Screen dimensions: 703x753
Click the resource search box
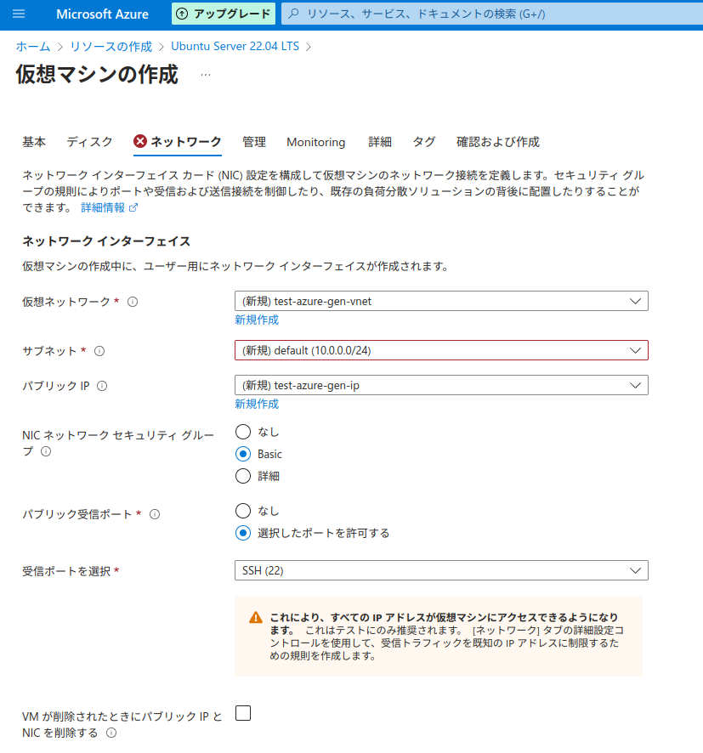coord(491,14)
